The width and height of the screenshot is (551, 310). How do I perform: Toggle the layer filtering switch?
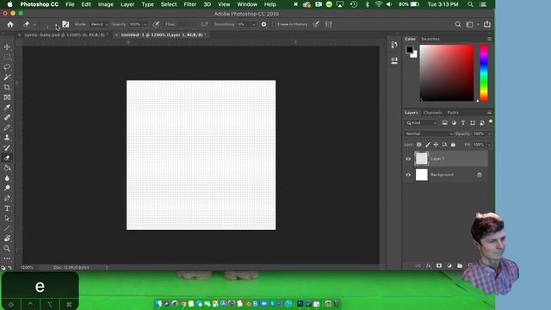point(491,121)
